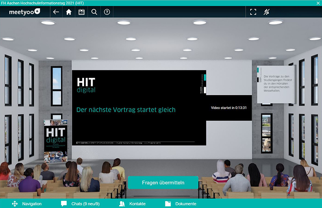
Task: Open Dokumente panel
Action: tap(181, 204)
